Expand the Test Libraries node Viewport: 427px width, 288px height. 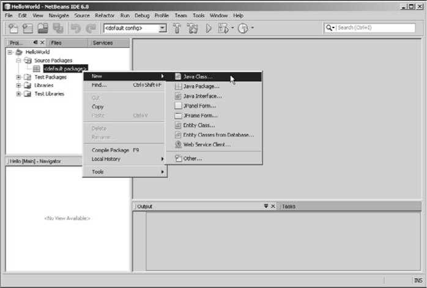(18, 94)
